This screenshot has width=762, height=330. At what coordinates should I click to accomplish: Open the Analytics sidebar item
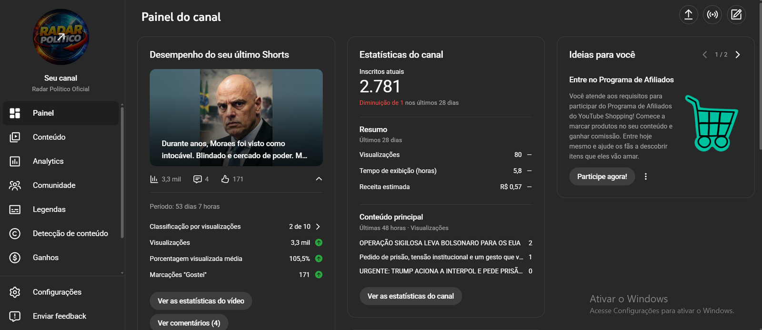48,161
